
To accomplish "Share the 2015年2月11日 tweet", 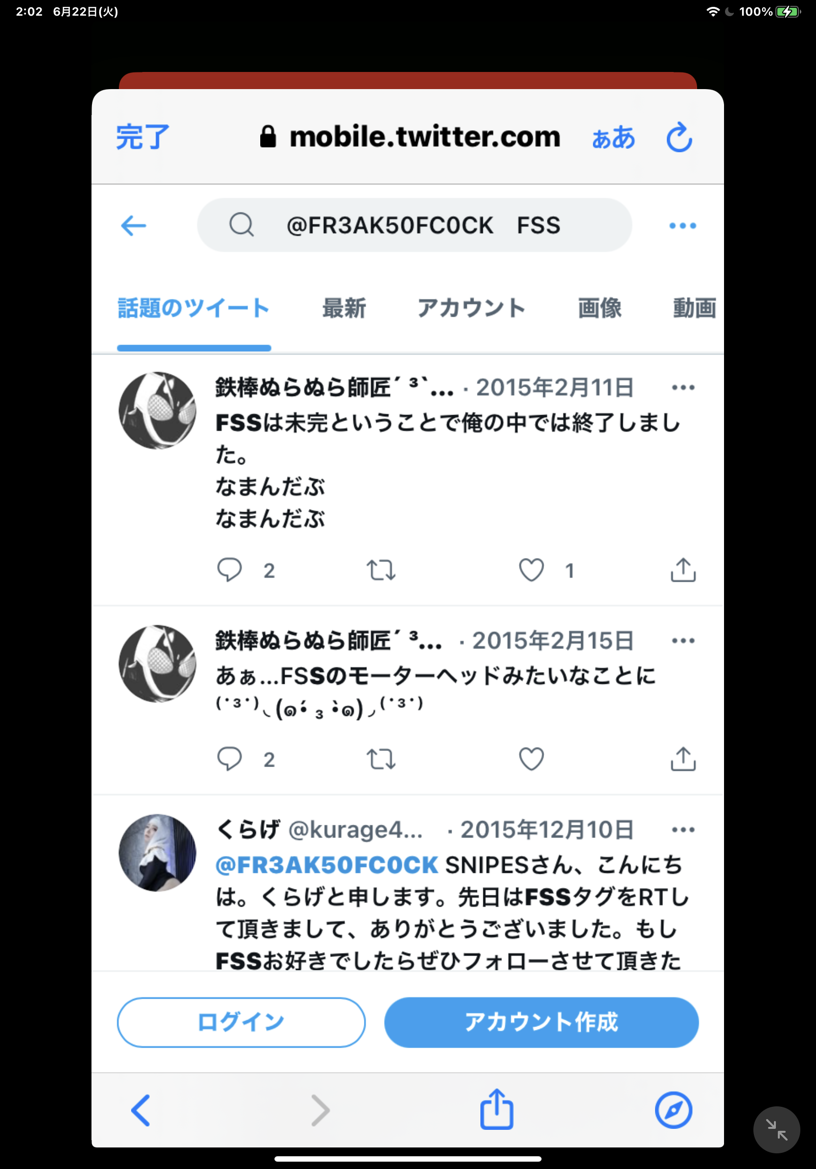I will 683,569.
